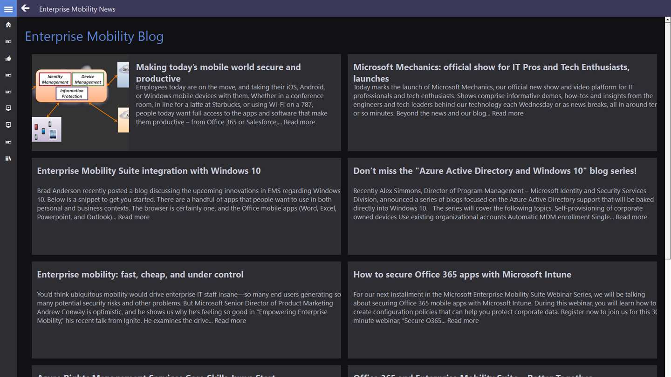Select news icon directly above library icon

[8, 142]
